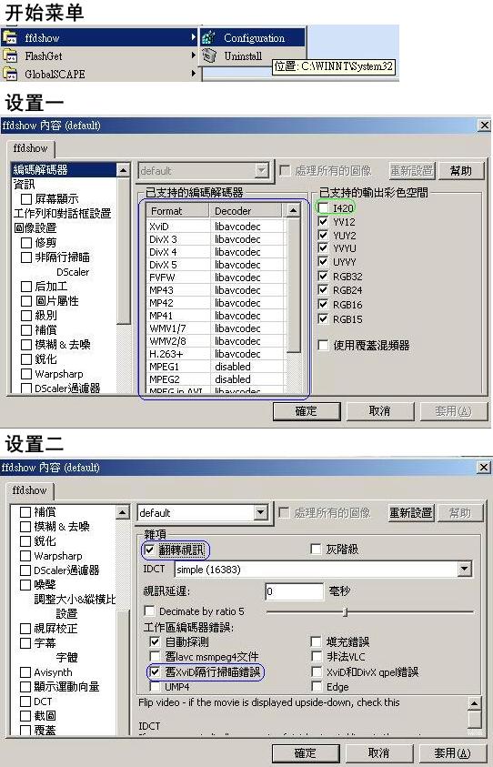The height and width of the screenshot is (767, 493).
Task: Select DScaler in the upper tree
Action: (73, 272)
